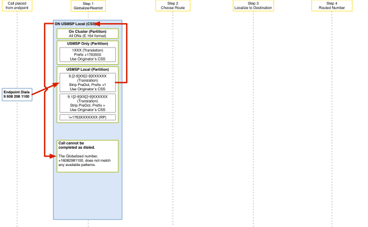Click the 'Endpoint Dials 9 608 298 1100' box

click(x=17, y=95)
